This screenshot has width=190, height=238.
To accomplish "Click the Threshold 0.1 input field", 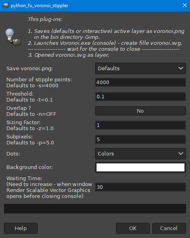I will click(x=140, y=97).
